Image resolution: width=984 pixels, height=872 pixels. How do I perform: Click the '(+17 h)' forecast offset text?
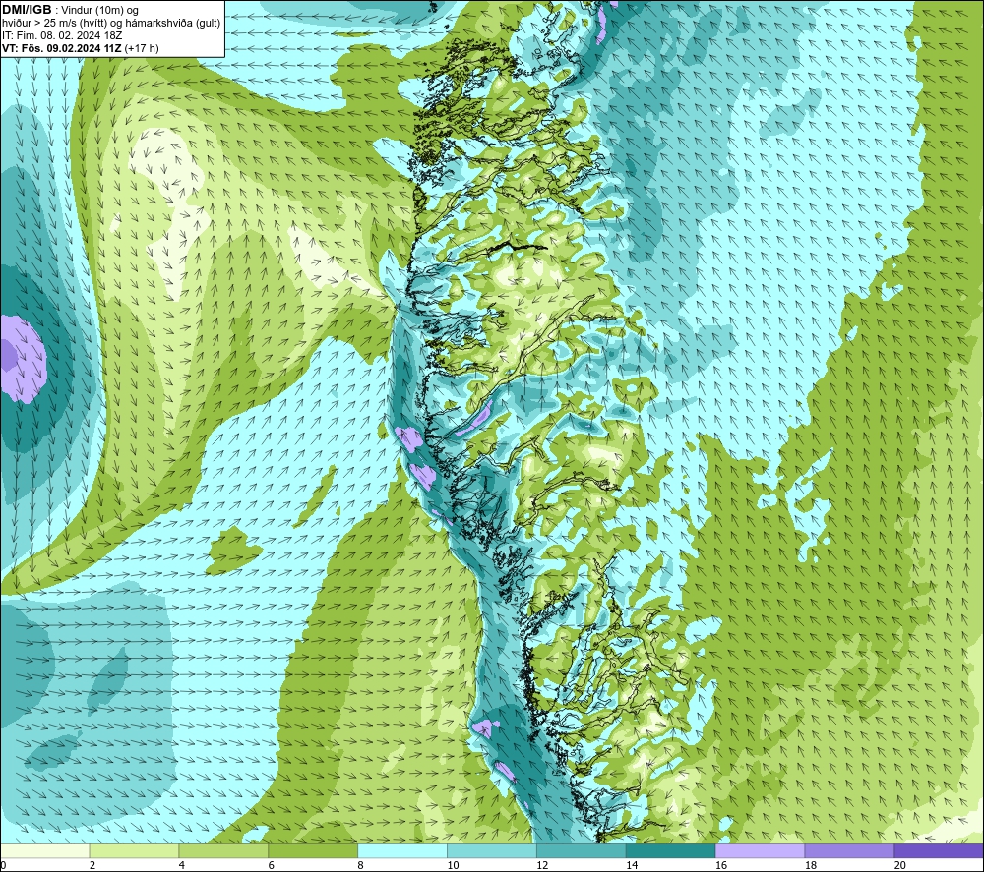coord(142,48)
